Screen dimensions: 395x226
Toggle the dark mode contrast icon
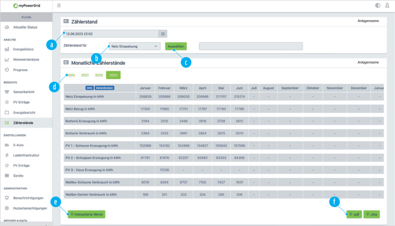(377, 5)
